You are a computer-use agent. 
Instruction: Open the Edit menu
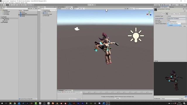coord(3,3)
